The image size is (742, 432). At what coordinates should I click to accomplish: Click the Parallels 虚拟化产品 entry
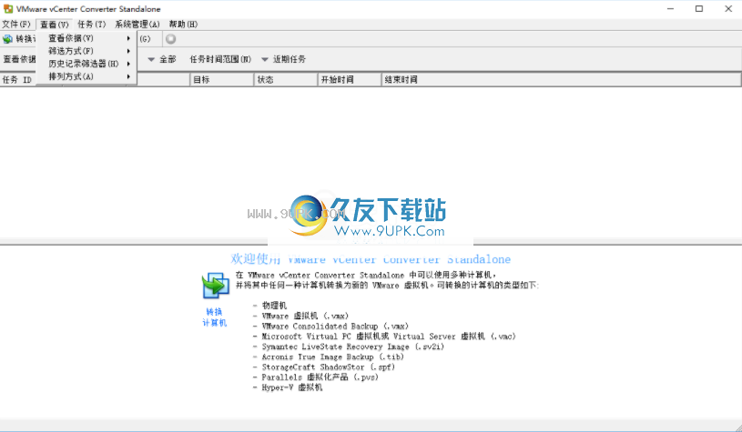point(320,377)
